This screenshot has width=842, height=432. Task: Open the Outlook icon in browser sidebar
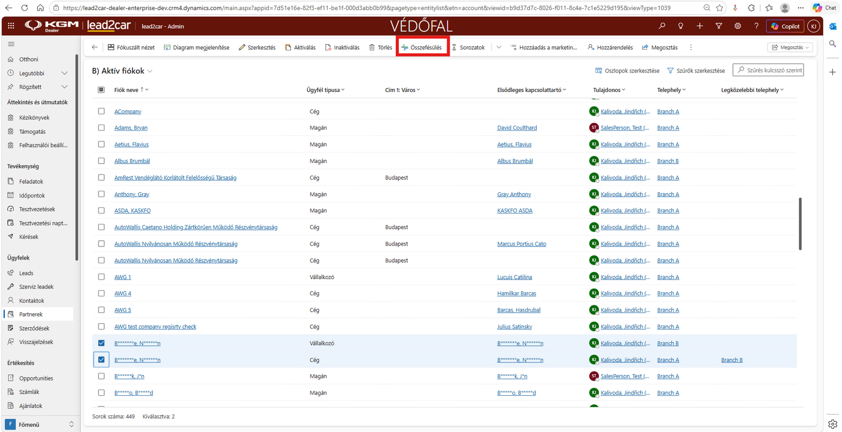pos(833,26)
